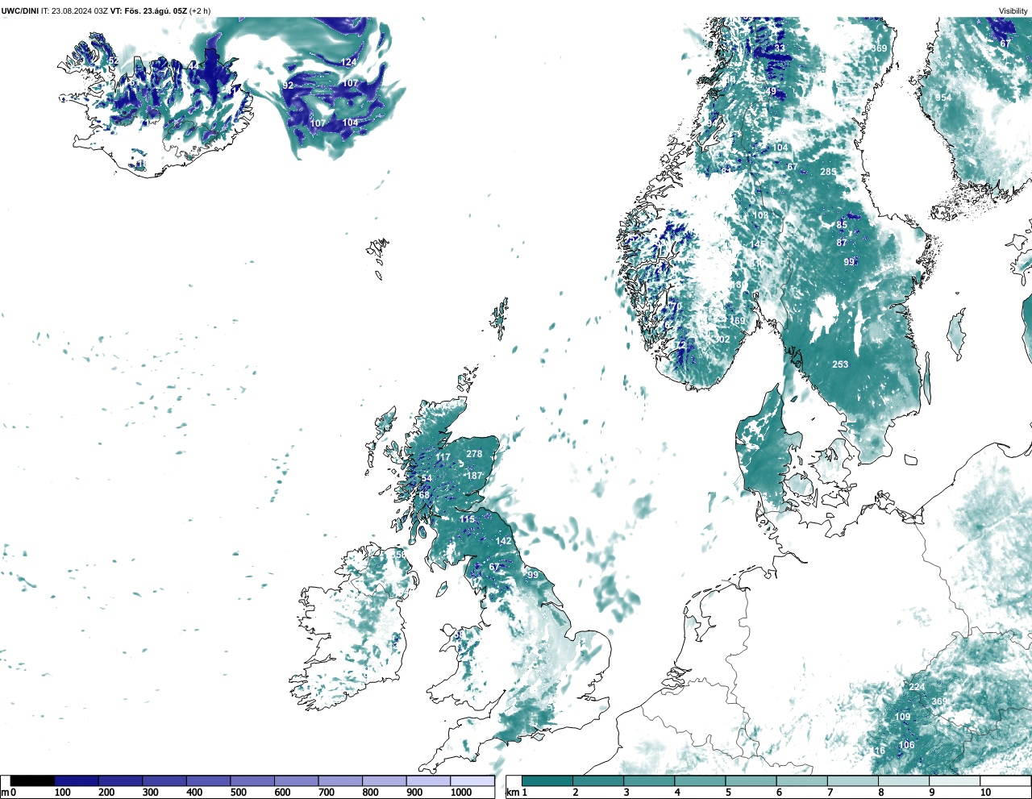Click the '87' value in eastern Sweden

coord(842,243)
